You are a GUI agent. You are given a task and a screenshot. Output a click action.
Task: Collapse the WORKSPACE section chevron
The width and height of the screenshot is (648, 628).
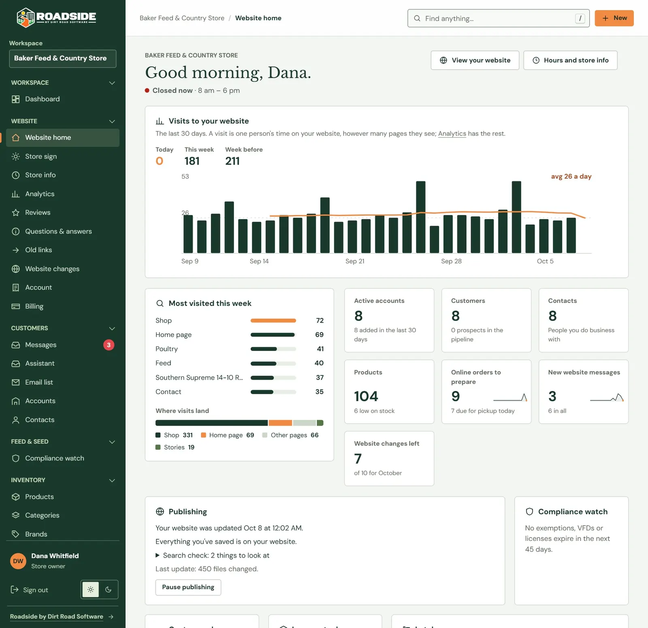(x=112, y=83)
